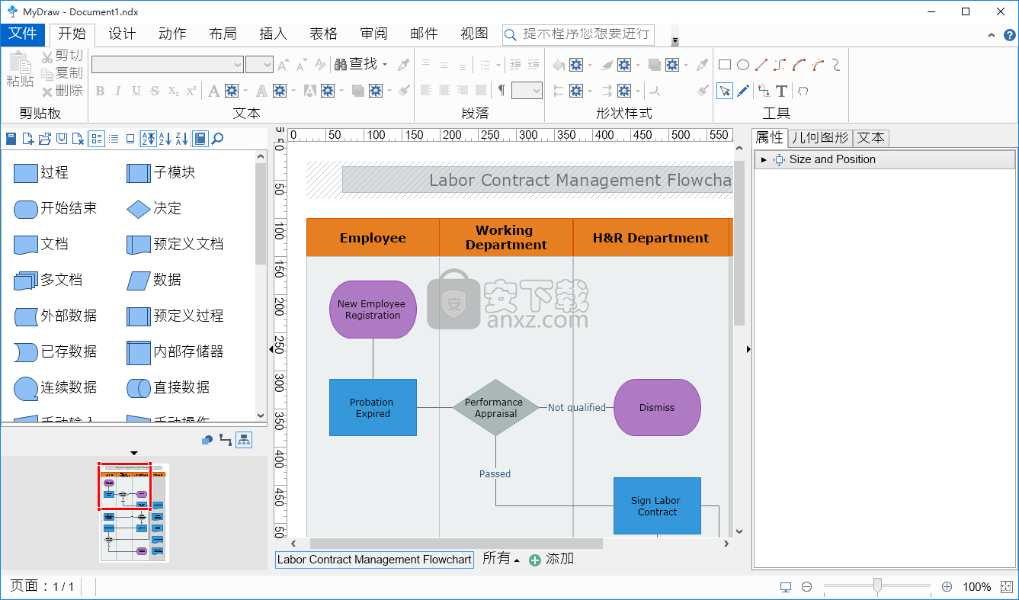Pick the blue Pencil tool
The height and width of the screenshot is (600, 1019).
click(x=743, y=91)
